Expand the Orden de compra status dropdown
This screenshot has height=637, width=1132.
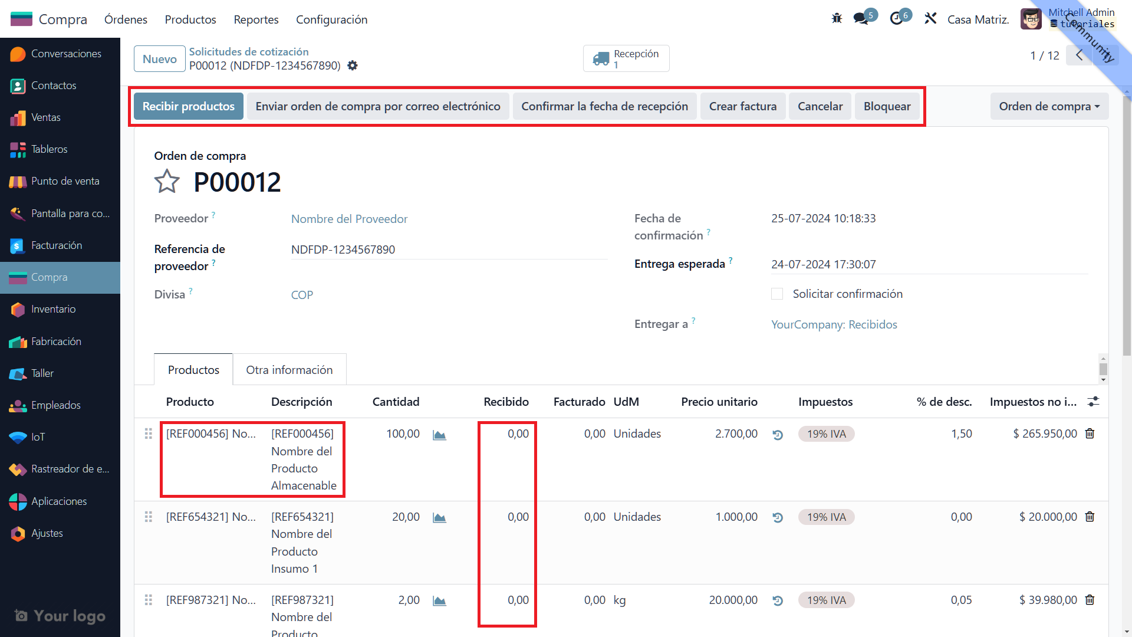tap(1049, 106)
